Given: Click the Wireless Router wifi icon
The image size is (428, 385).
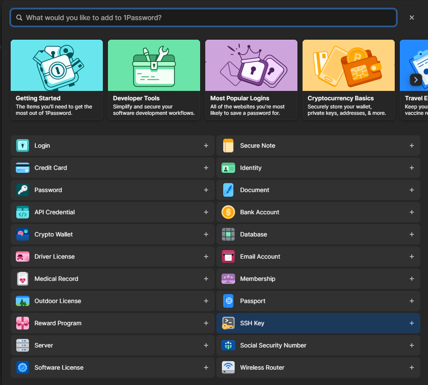Looking at the screenshot, I should tap(228, 367).
